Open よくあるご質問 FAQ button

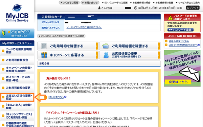point(69,3)
